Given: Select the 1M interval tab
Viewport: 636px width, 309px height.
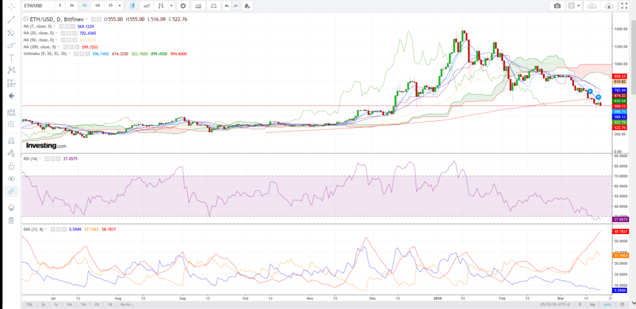Looking at the screenshot, I should 96,6.
